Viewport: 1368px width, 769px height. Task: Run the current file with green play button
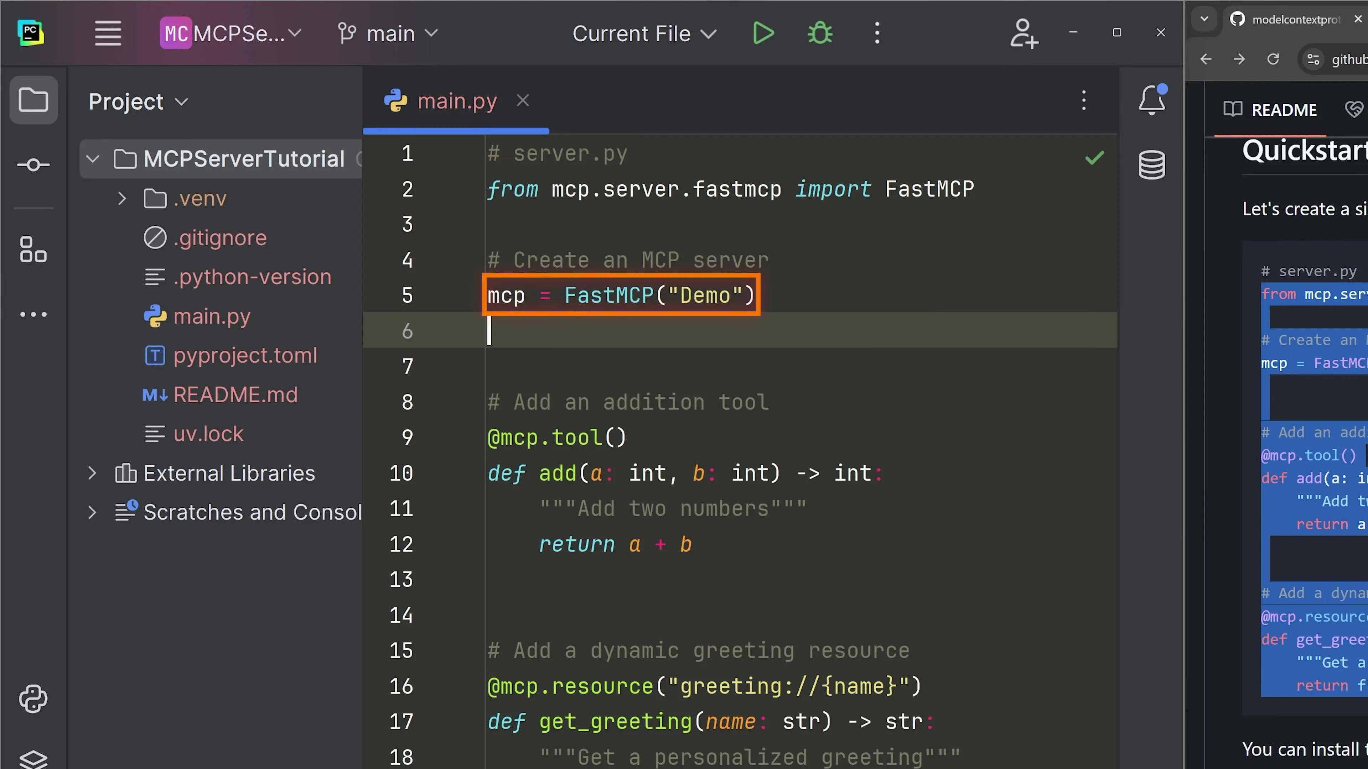(x=763, y=33)
